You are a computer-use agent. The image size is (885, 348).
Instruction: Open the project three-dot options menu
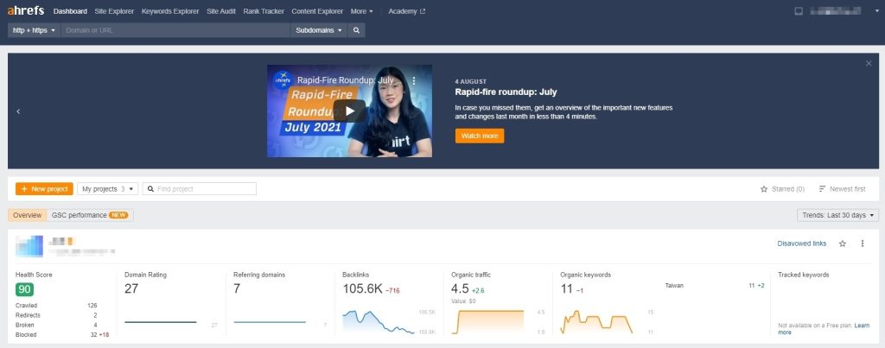863,244
